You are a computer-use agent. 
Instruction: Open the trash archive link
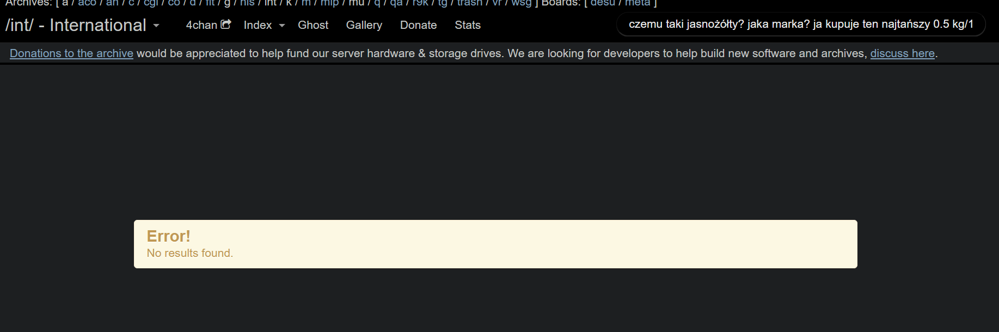point(470,3)
